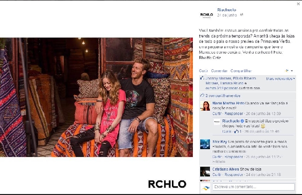The height and width of the screenshot is (195, 302).
Task: Click the main campaign photo
Action: 96,97
